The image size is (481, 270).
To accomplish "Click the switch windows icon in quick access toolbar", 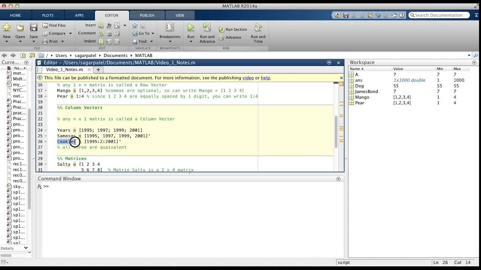I will (394, 15).
